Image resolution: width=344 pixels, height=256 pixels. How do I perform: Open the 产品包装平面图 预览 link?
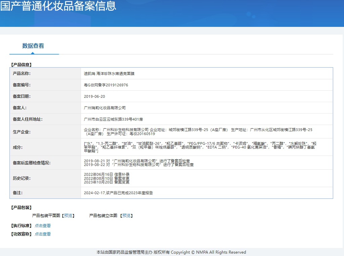[x=68, y=216]
